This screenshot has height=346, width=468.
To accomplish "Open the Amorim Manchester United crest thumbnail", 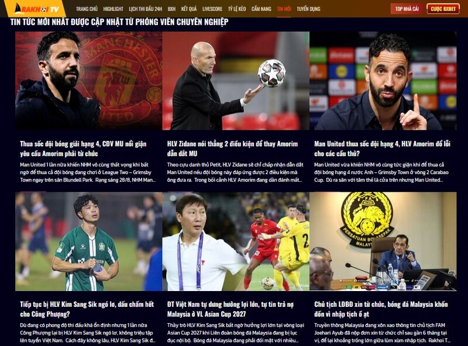I will coord(89,81).
